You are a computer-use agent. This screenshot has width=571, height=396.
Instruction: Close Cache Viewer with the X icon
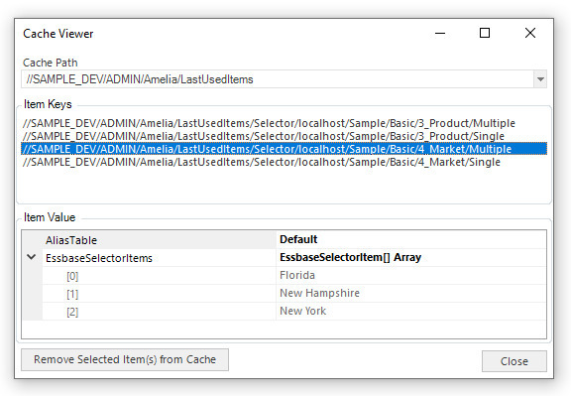(530, 33)
